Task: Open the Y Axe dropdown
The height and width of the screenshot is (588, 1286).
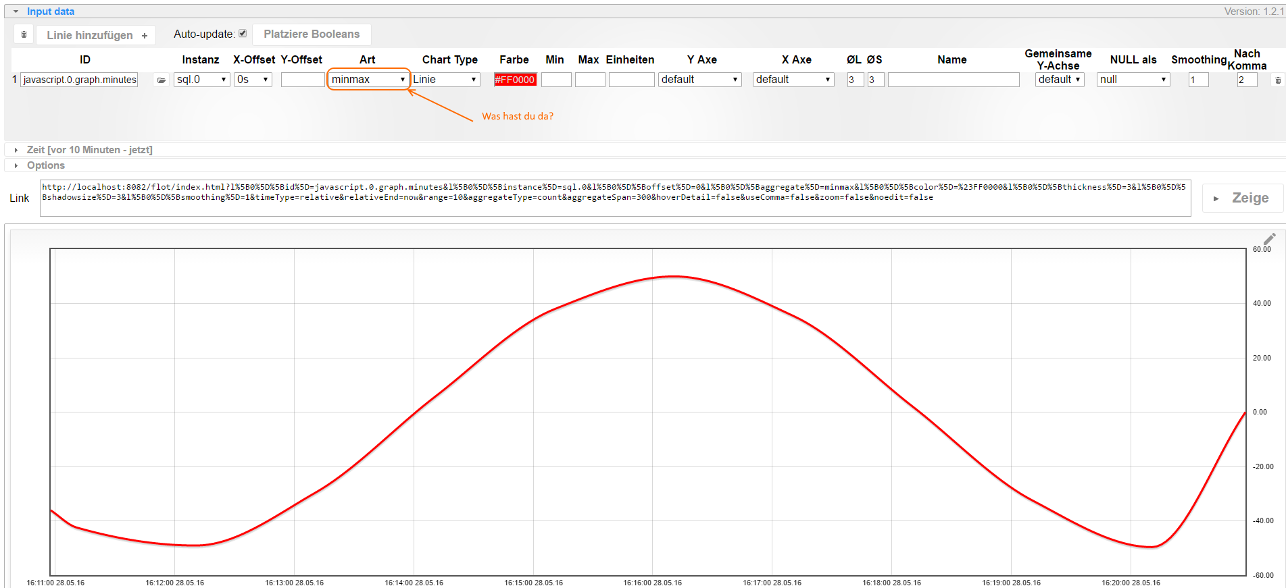Action: pos(700,80)
